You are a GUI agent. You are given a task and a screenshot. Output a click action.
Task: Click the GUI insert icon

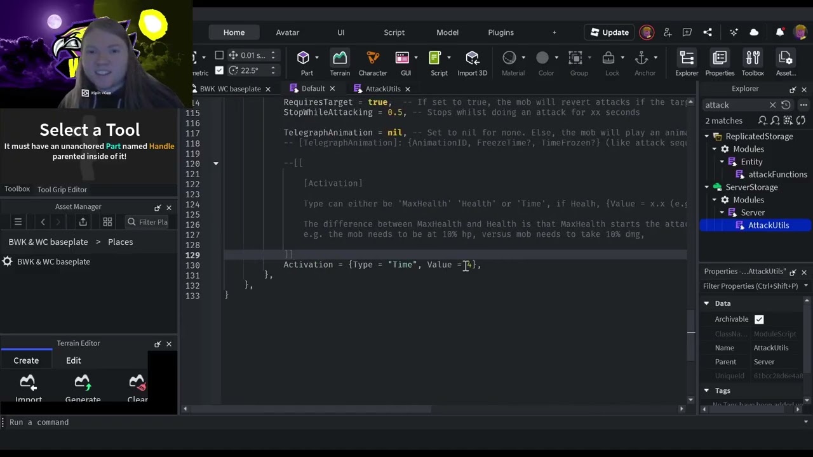pyautogui.click(x=402, y=58)
